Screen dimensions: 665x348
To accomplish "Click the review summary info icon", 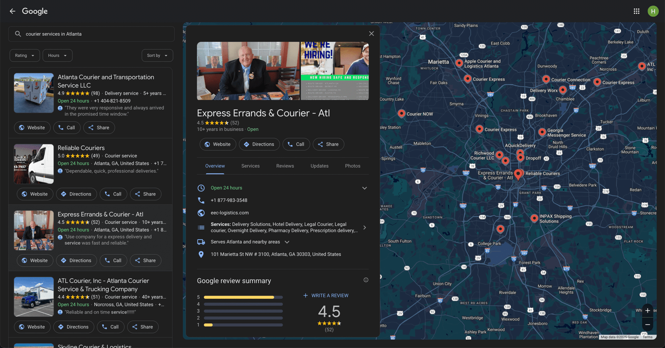I will [x=366, y=280].
